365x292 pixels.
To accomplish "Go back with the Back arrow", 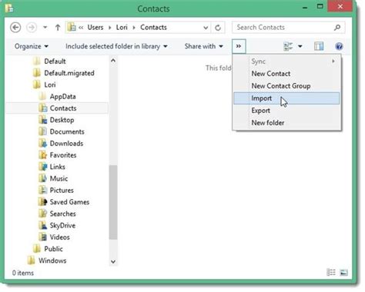I will click(x=15, y=28).
